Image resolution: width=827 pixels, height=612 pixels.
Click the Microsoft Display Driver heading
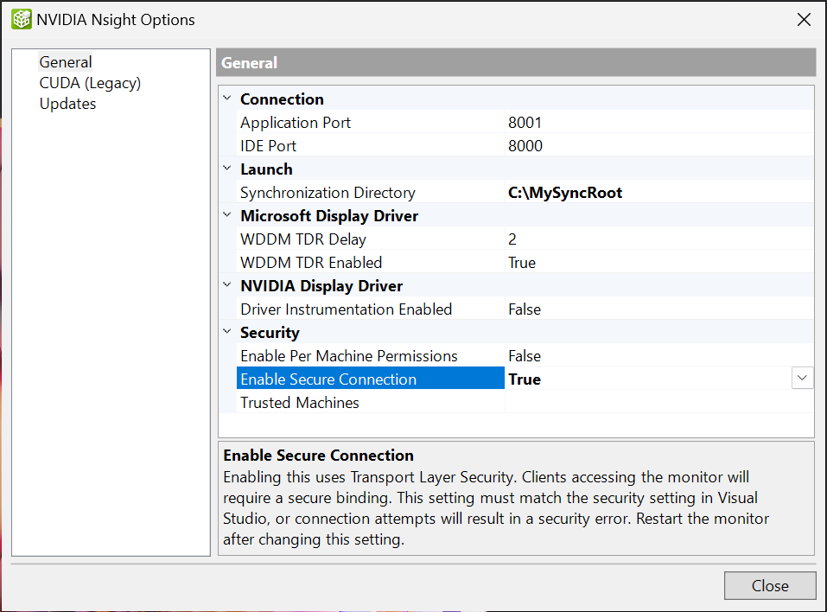tap(329, 216)
